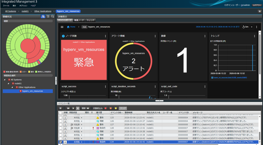Filter events by orange severity swatch

click(111, 108)
